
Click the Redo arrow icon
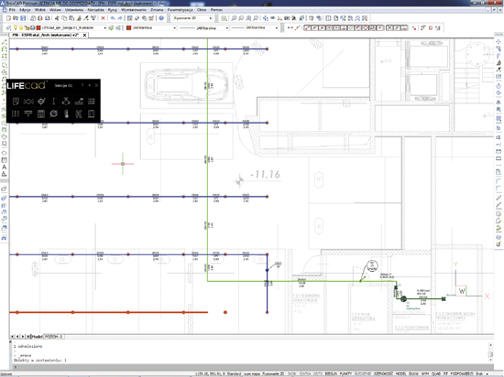tap(120, 18)
